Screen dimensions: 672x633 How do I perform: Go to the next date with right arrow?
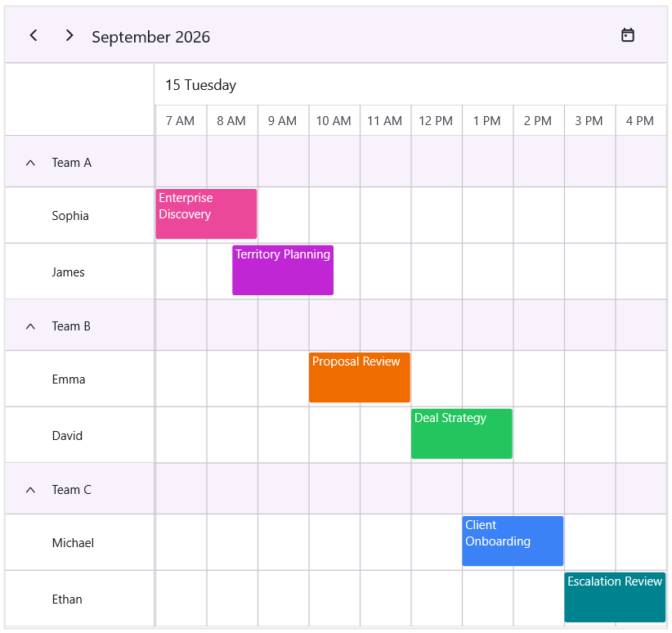pos(69,36)
